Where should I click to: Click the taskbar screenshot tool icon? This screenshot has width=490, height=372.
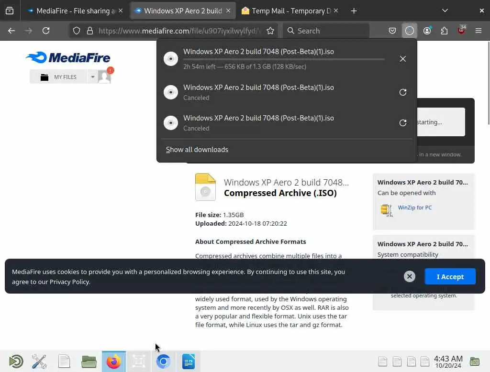(x=139, y=361)
